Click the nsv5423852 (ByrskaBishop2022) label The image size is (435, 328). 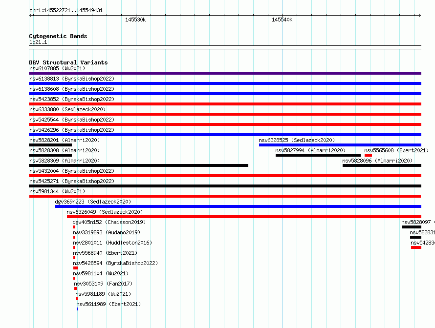point(72,99)
